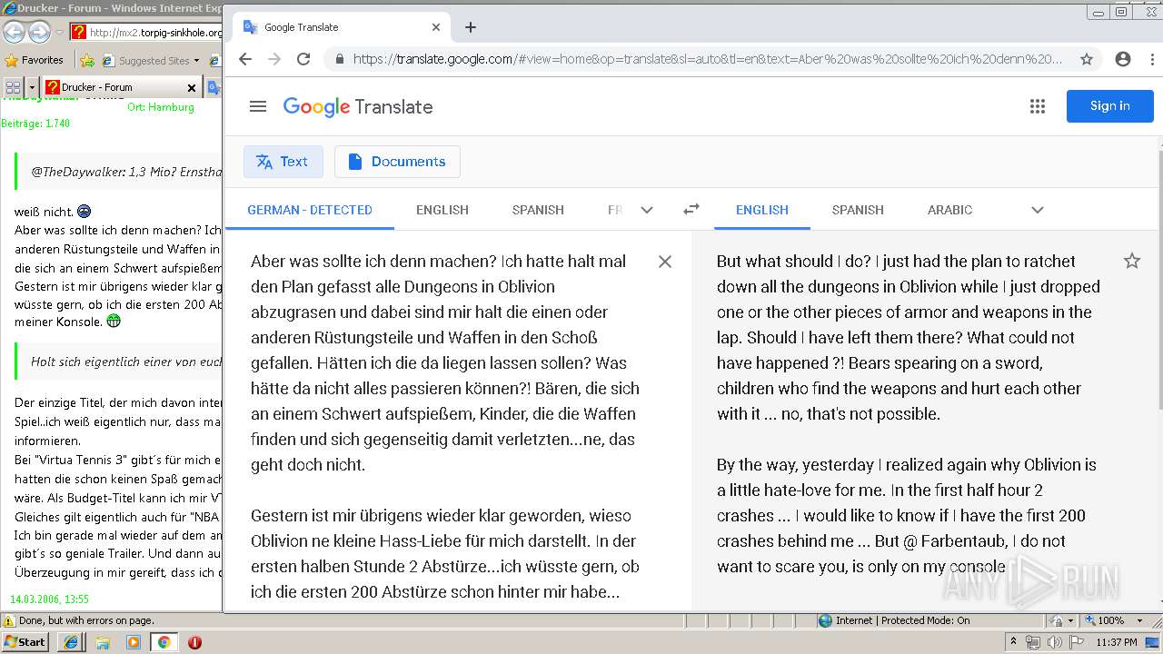Show hidden system tray icons
This screenshot has width=1163, height=654.
tap(1014, 642)
